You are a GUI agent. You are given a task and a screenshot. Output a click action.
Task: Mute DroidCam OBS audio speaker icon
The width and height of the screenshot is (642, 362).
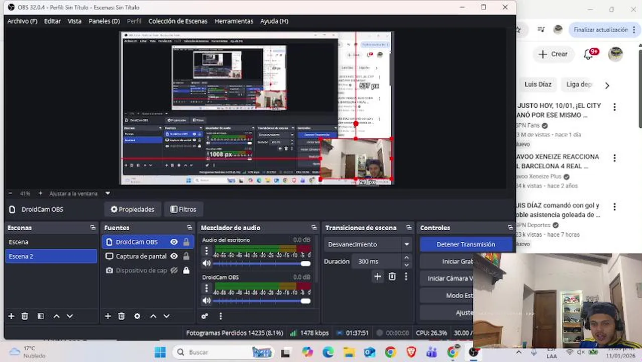click(x=206, y=301)
